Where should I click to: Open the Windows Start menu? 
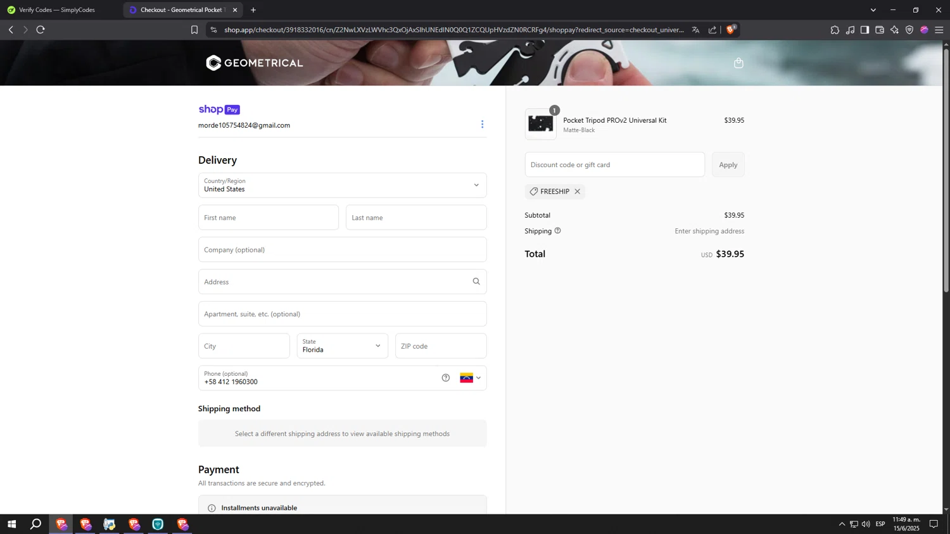[x=11, y=524]
